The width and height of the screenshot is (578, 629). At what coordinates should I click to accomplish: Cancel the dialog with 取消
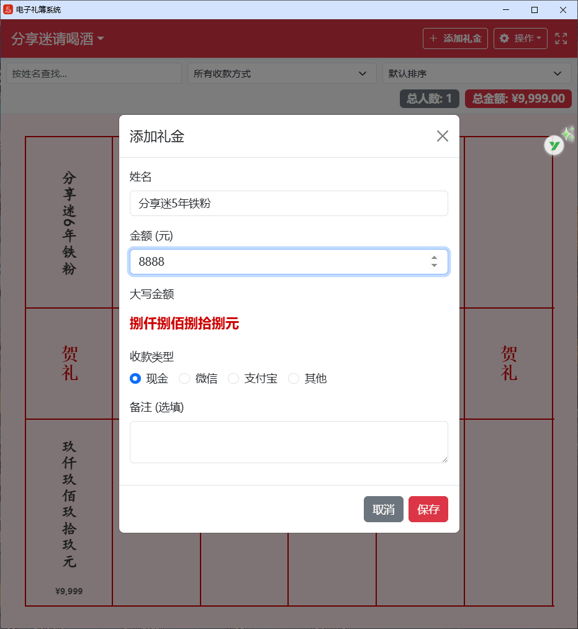383,509
